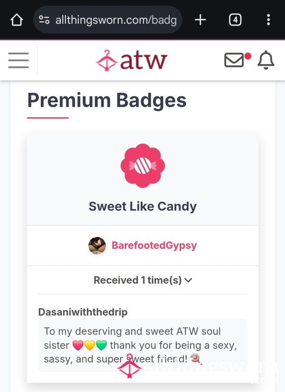Screen dimensions: 285x392
Task: Click the atw logo in the header
Action: pyautogui.click(x=132, y=60)
